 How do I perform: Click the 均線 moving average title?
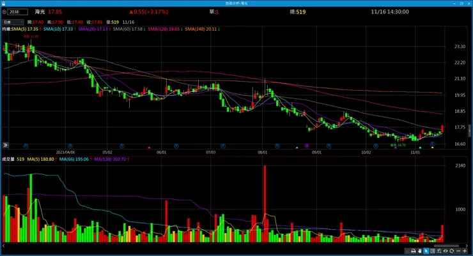click(x=6, y=29)
